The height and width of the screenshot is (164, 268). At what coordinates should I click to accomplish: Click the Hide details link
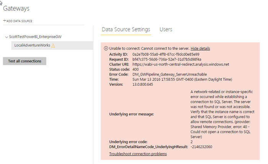pyautogui.click(x=200, y=49)
